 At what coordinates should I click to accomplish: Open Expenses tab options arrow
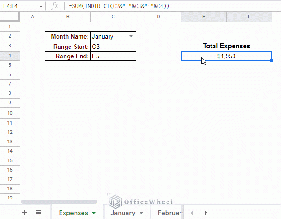[94, 213]
